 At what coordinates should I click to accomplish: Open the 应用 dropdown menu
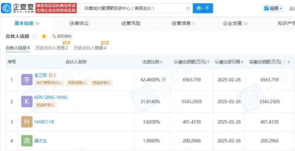(x=273, y=8)
